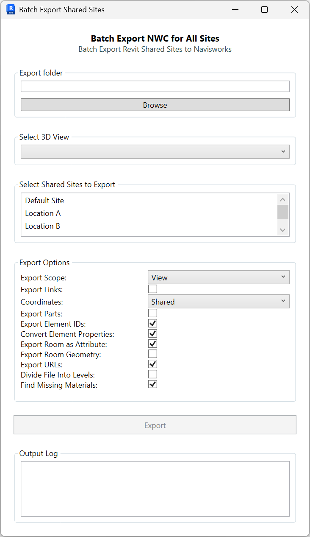Uncheck Convert Element Properties
This screenshot has width=310, height=537.
point(152,333)
